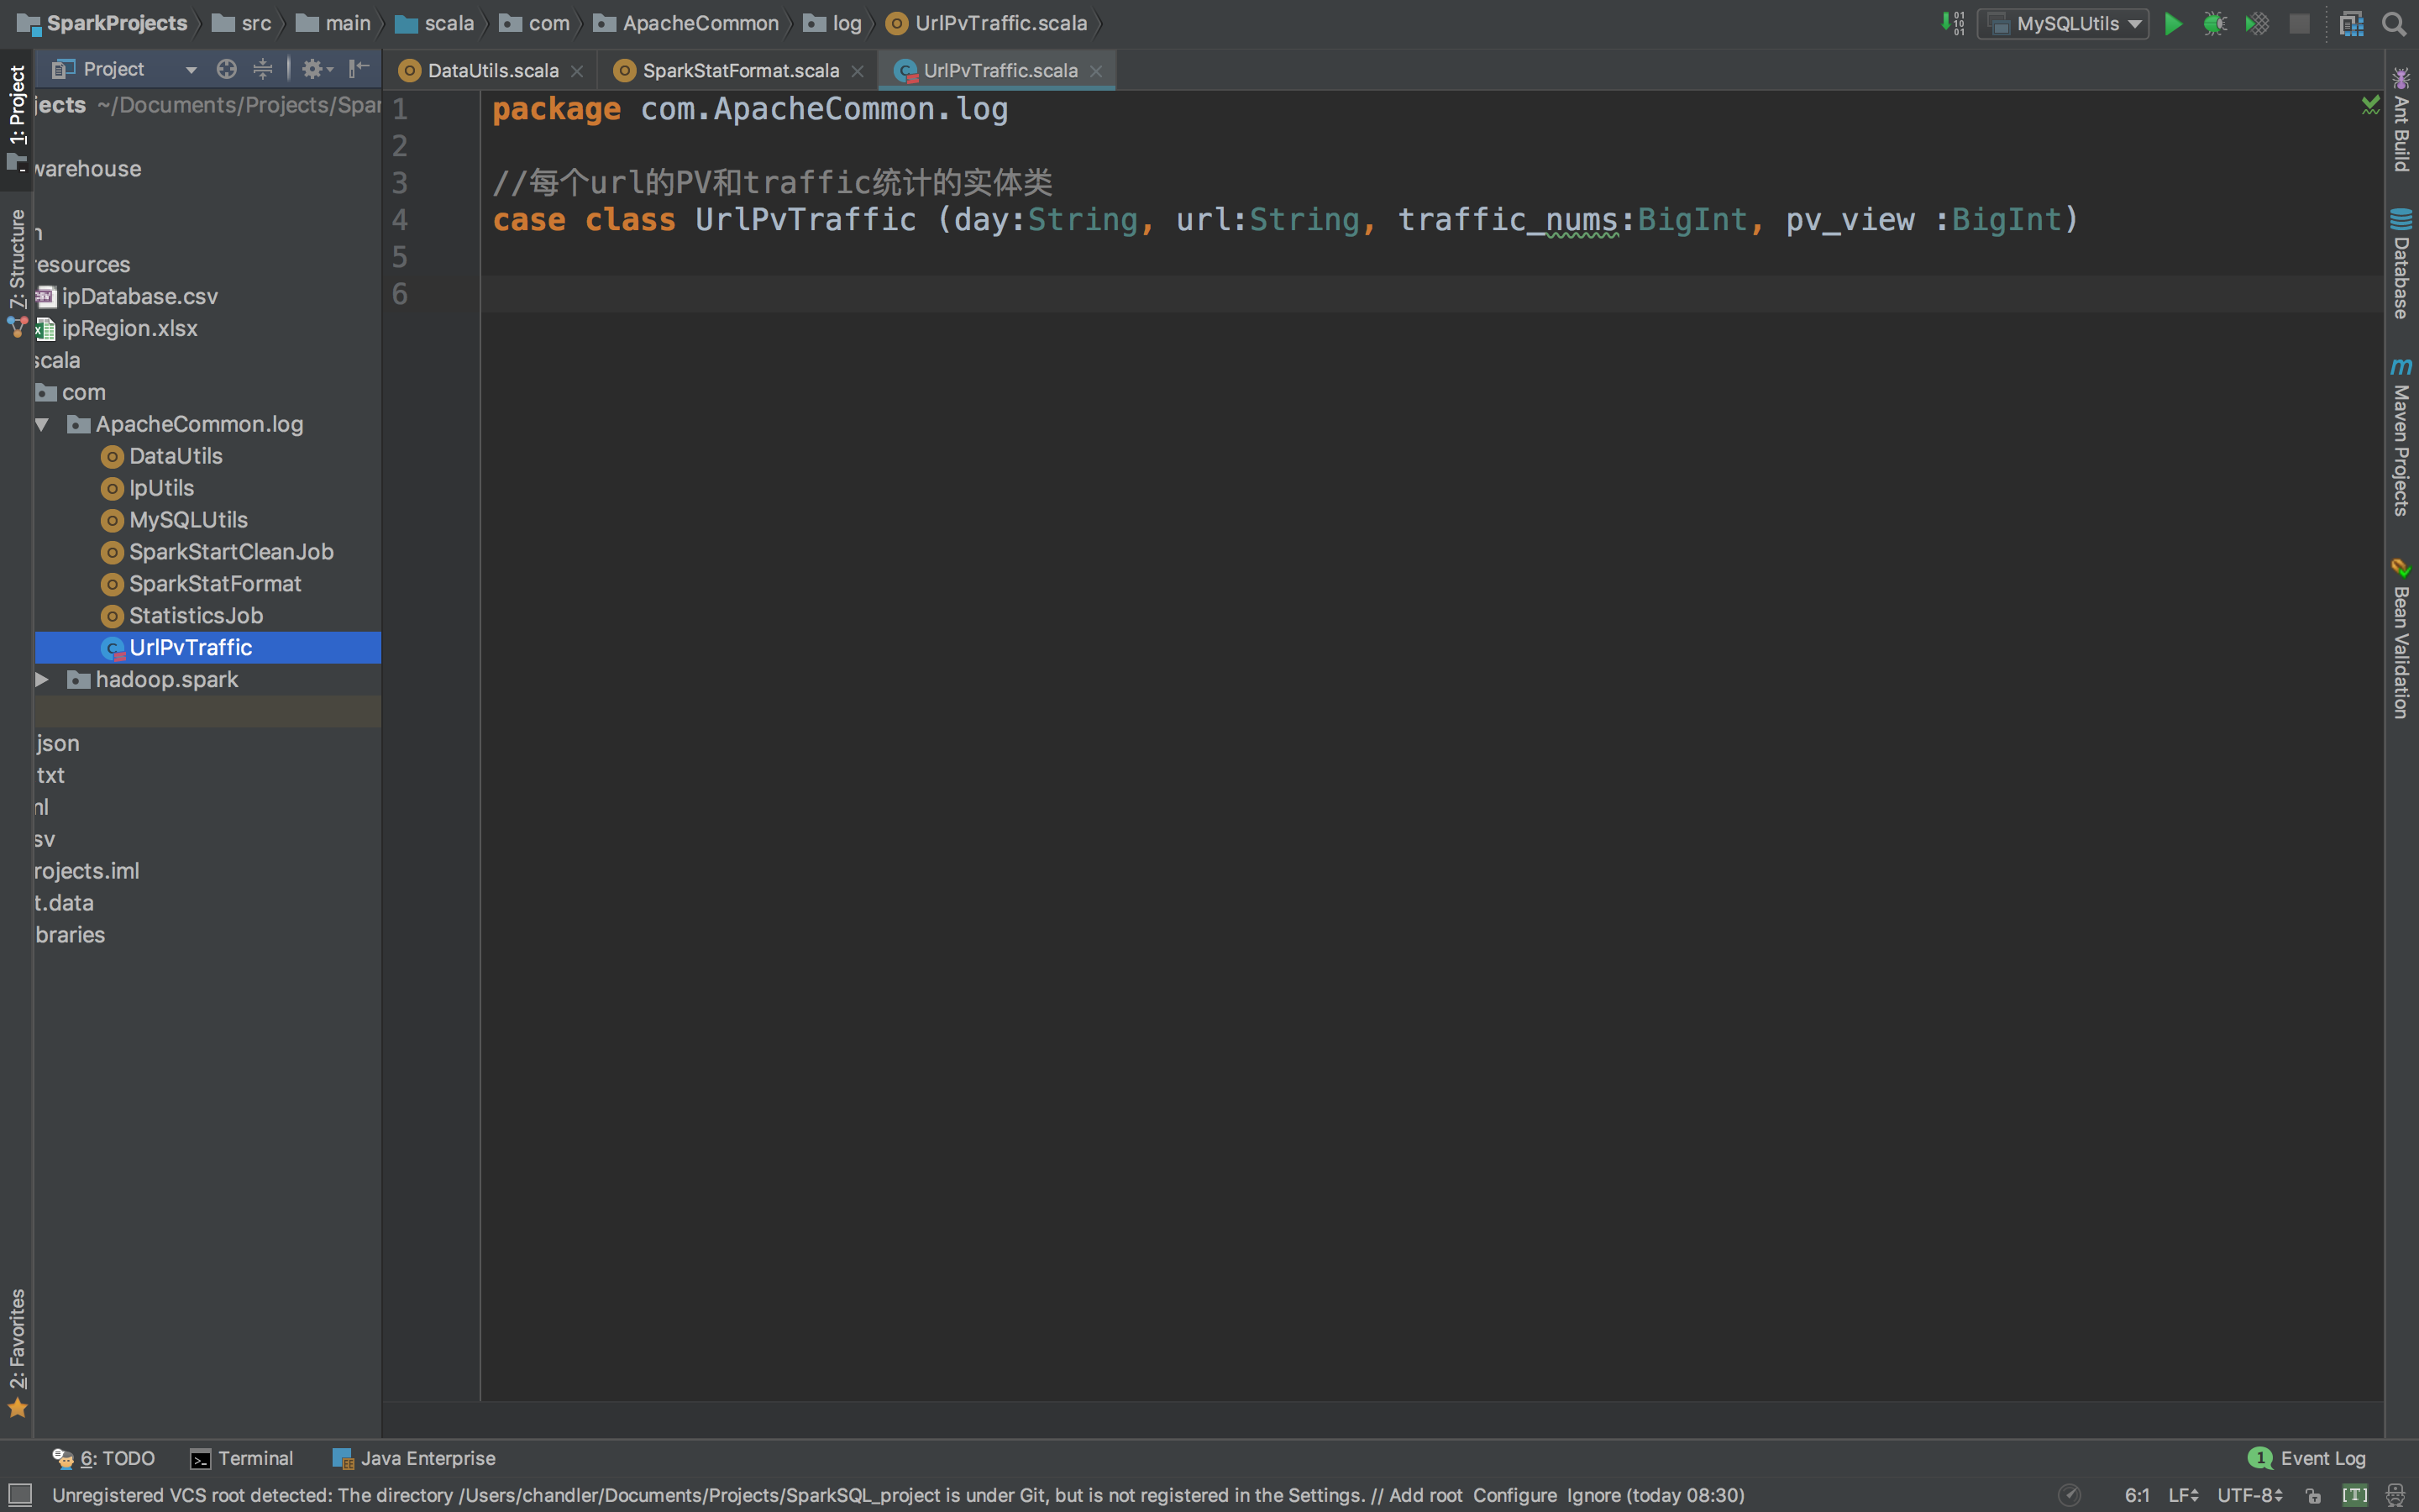Run the MySQLUtils configuration

(2173, 24)
